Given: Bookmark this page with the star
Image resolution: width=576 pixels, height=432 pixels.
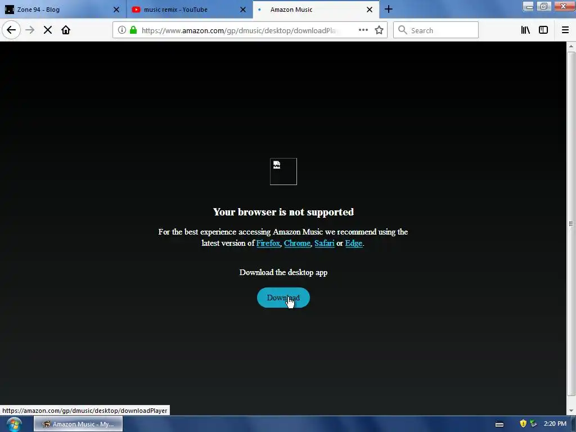Looking at the screenshot, I should (379, 30).
